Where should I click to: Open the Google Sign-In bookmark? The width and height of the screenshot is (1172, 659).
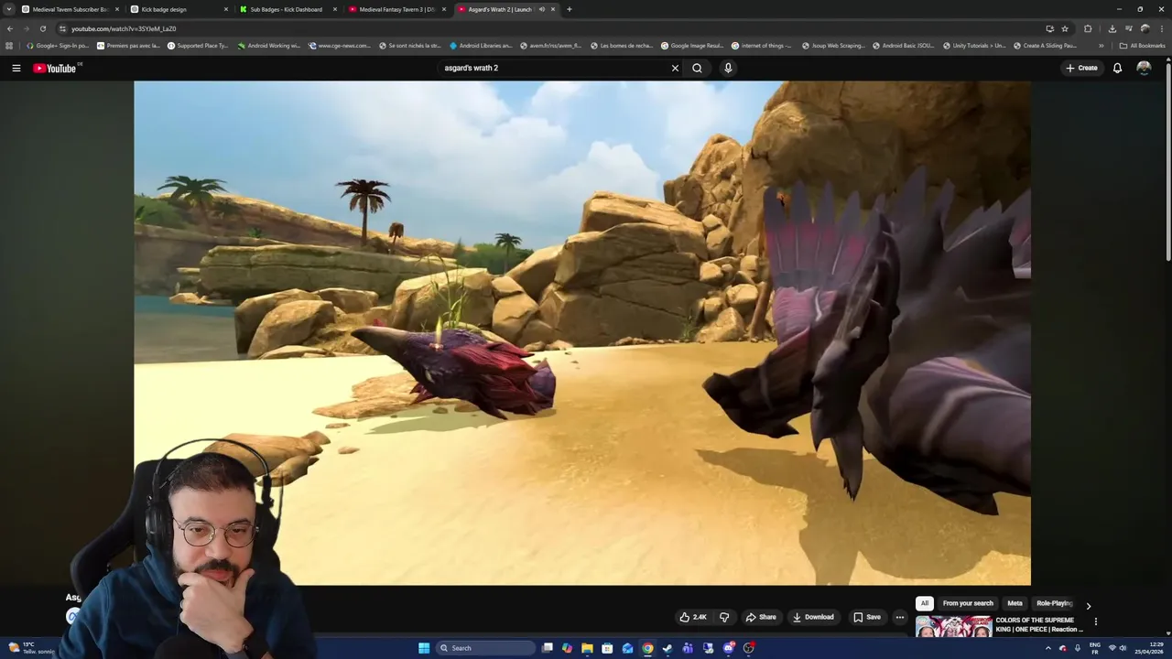click(58, 45)
